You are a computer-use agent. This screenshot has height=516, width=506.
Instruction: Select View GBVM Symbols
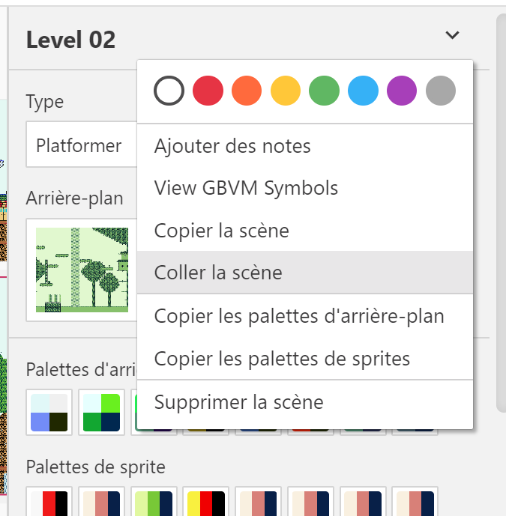point(246,188)
